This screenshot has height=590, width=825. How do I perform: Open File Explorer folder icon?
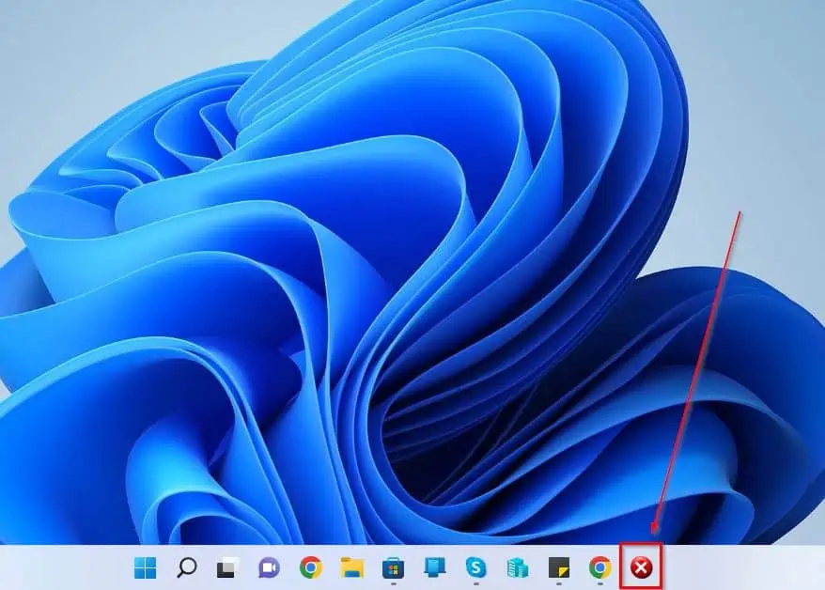point(352,567)
